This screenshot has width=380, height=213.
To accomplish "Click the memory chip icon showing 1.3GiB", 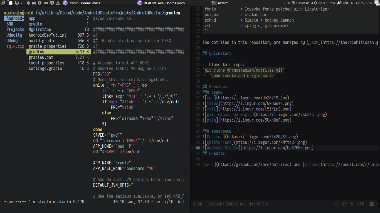I will tap(293, 3).
